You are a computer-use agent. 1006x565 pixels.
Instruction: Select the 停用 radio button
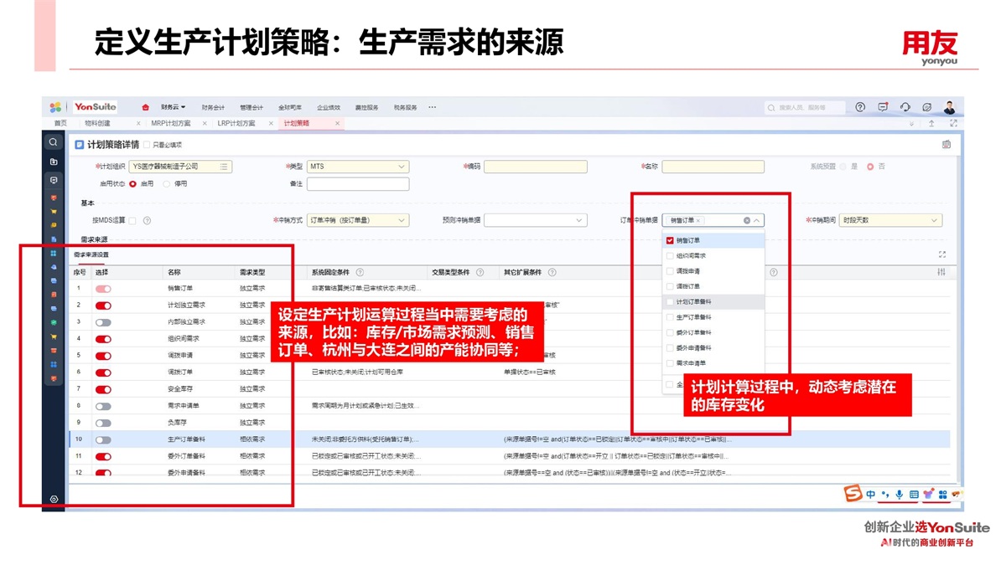(167, 183)
